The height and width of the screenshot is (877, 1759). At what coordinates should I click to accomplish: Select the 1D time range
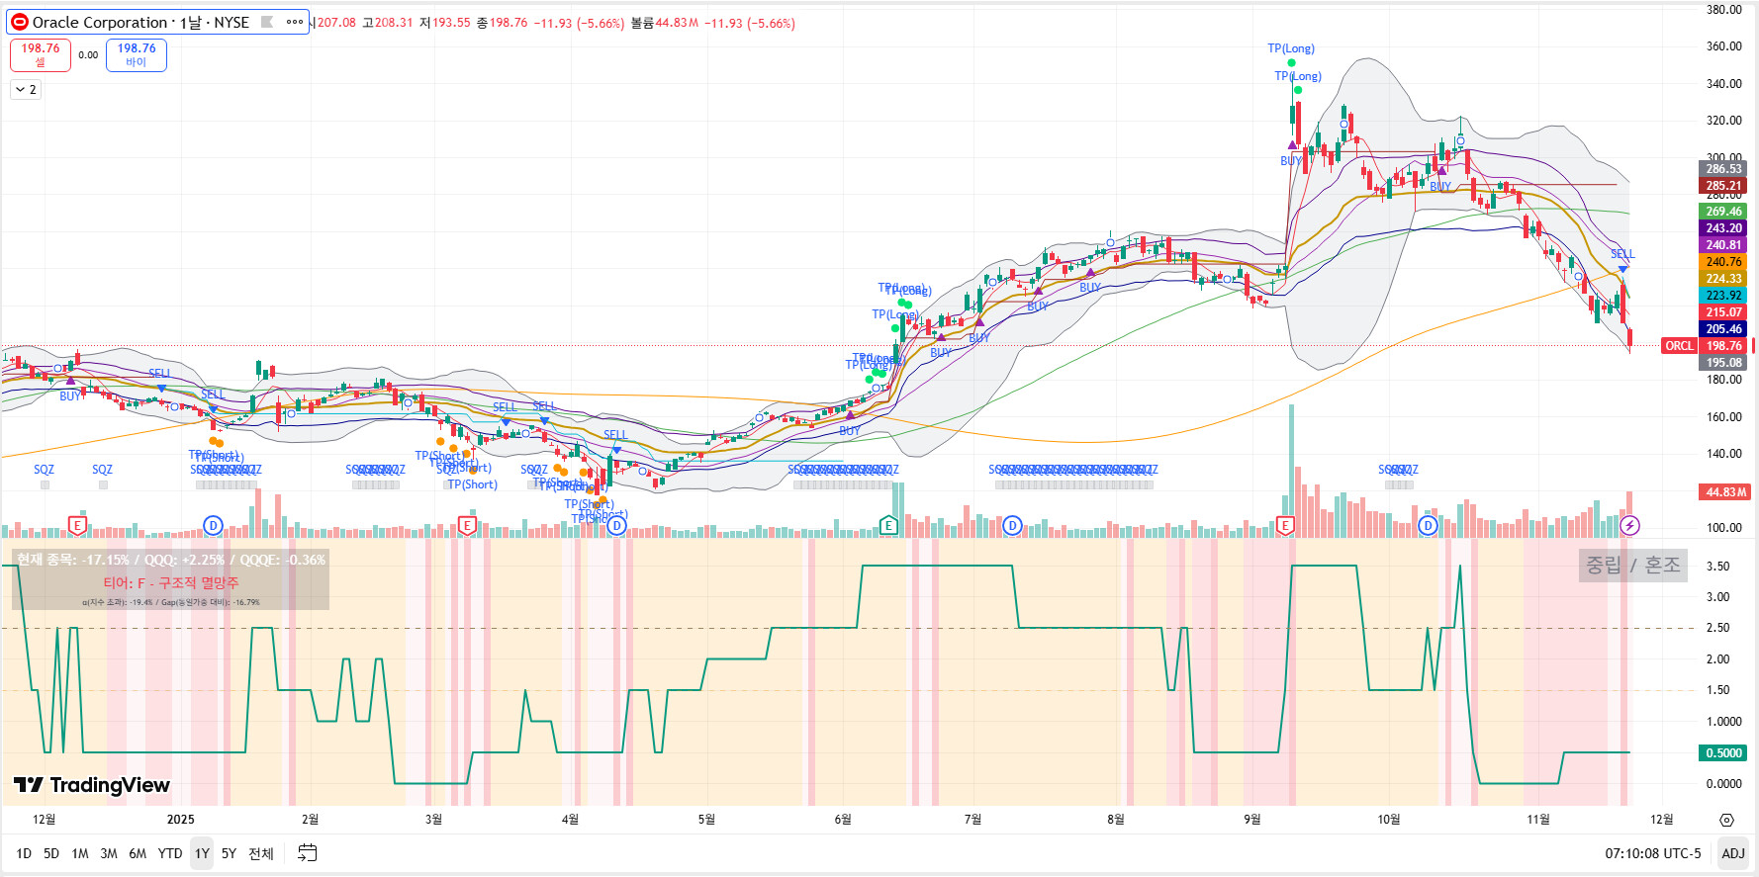[24, 853]
